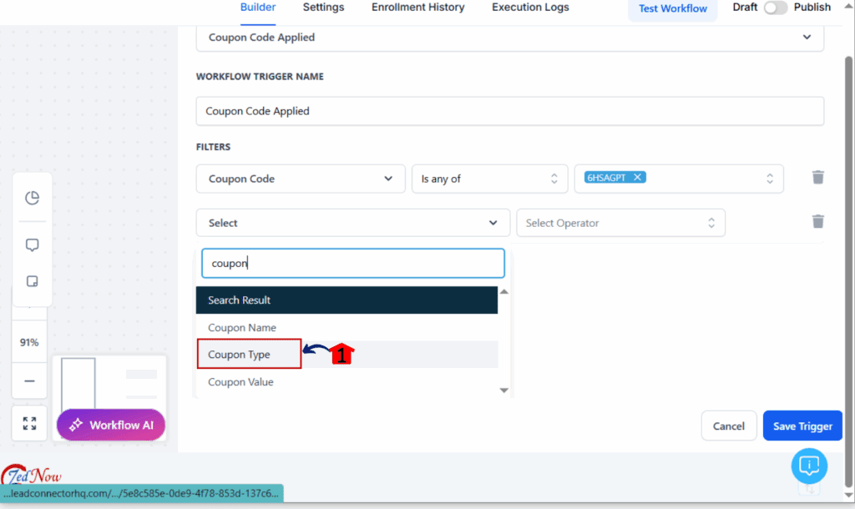Open the Coupon Code filter dropdown
This screenshot has width=855, height=509.
tap(301, 179)
